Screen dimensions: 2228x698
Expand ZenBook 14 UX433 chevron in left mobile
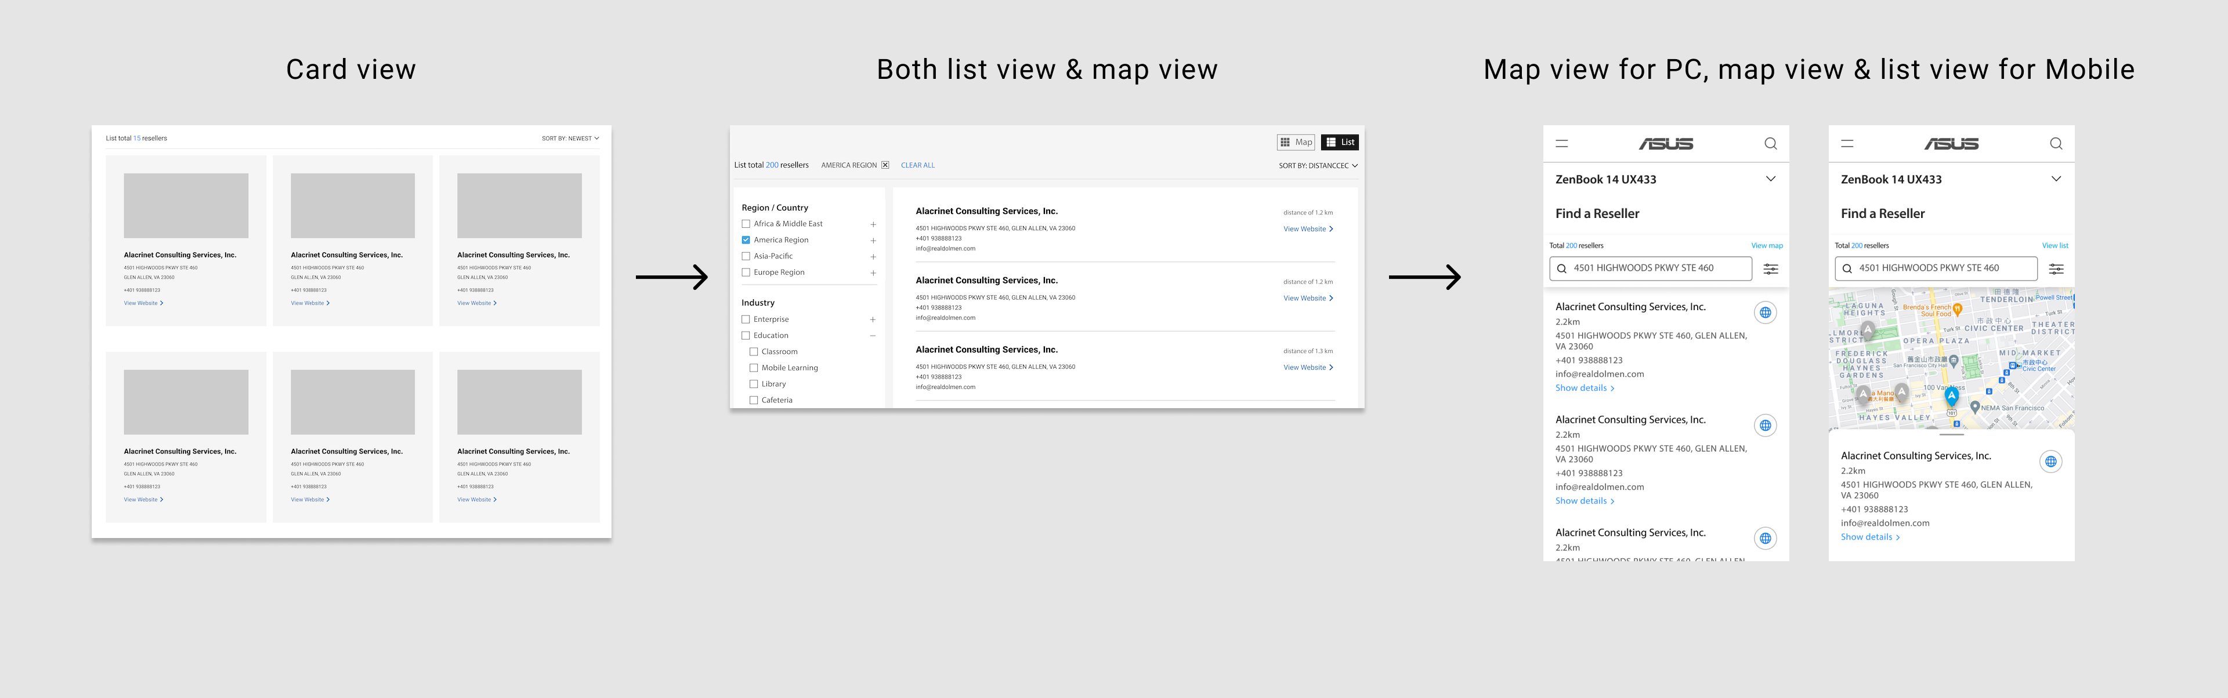[1770, 179]
